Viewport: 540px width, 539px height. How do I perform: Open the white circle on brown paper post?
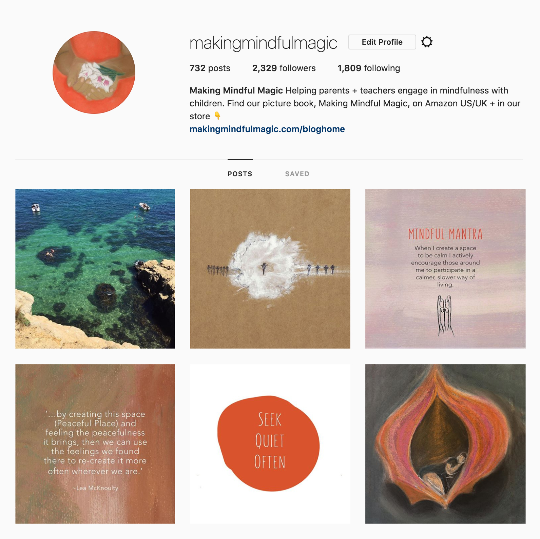[x=270, y=269]
